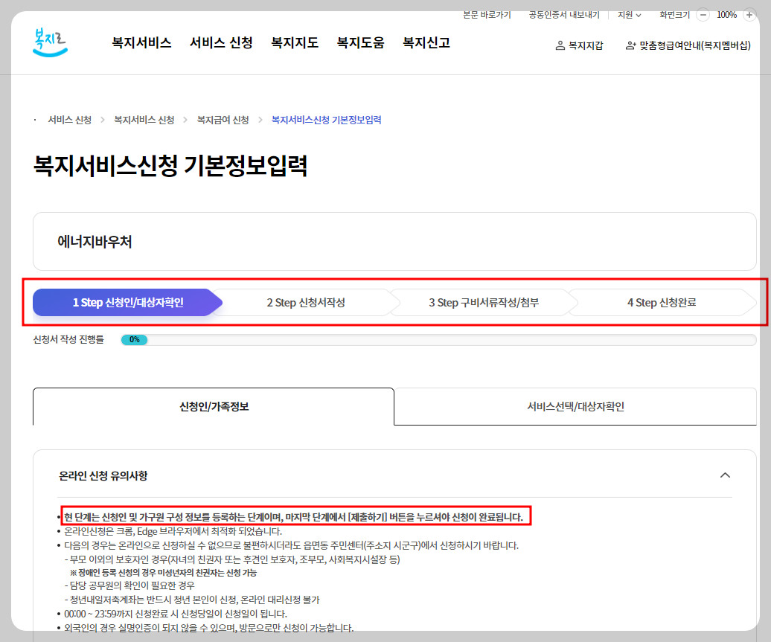Open the 서비스 신청 menu
Viewport: 771px width, 642px height.
[220, 42]
